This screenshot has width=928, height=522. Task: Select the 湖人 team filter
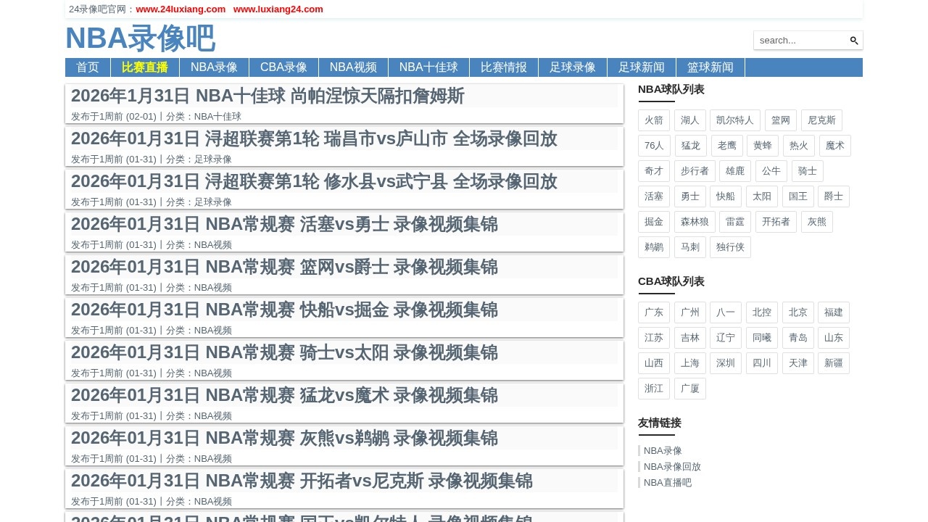(x=689, y=120)
